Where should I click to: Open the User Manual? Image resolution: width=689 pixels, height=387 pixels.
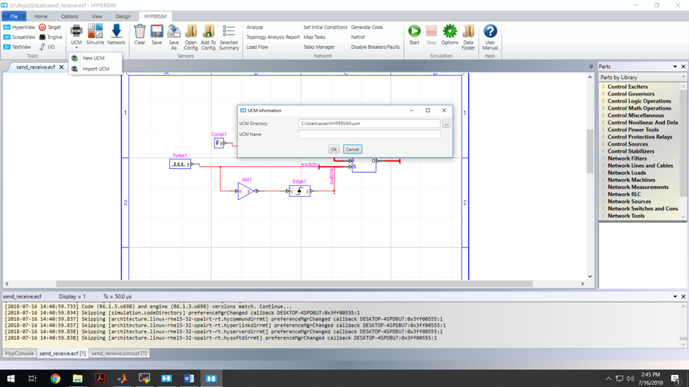pyautogui.click(x=490, y=37)
